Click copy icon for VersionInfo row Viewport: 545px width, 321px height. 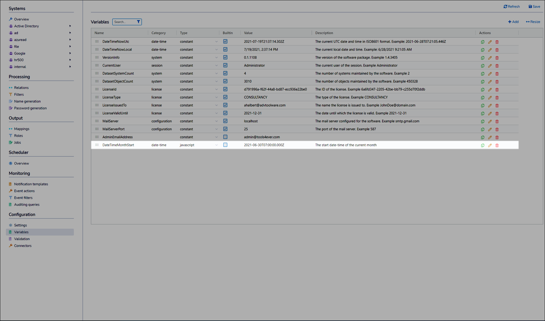[483, 58]
